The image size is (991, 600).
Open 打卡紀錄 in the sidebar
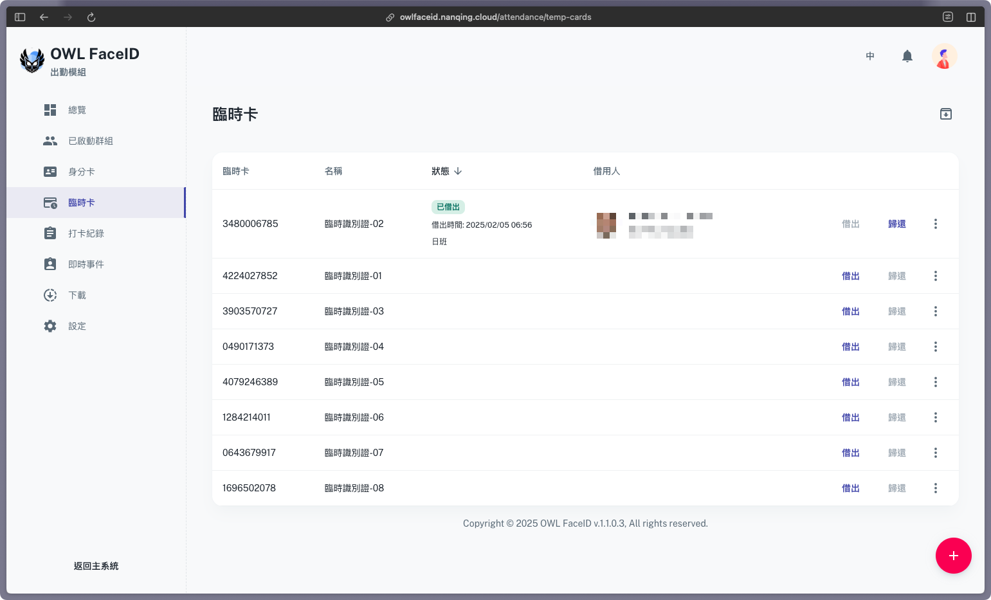pyautogui.click(x=86, y=233)
